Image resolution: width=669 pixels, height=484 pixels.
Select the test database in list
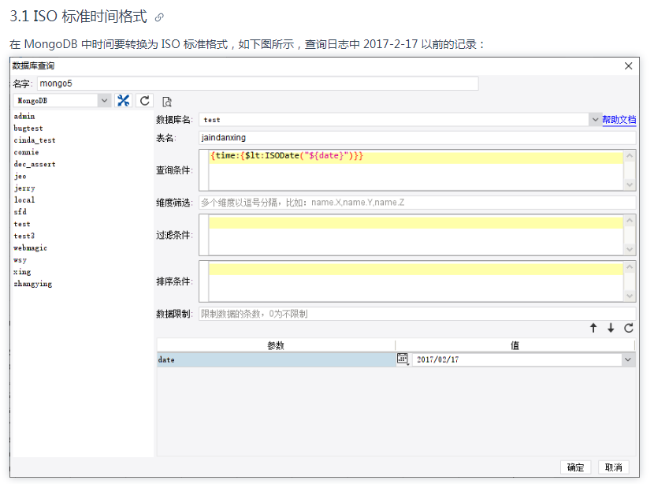[x=22, y=224]
